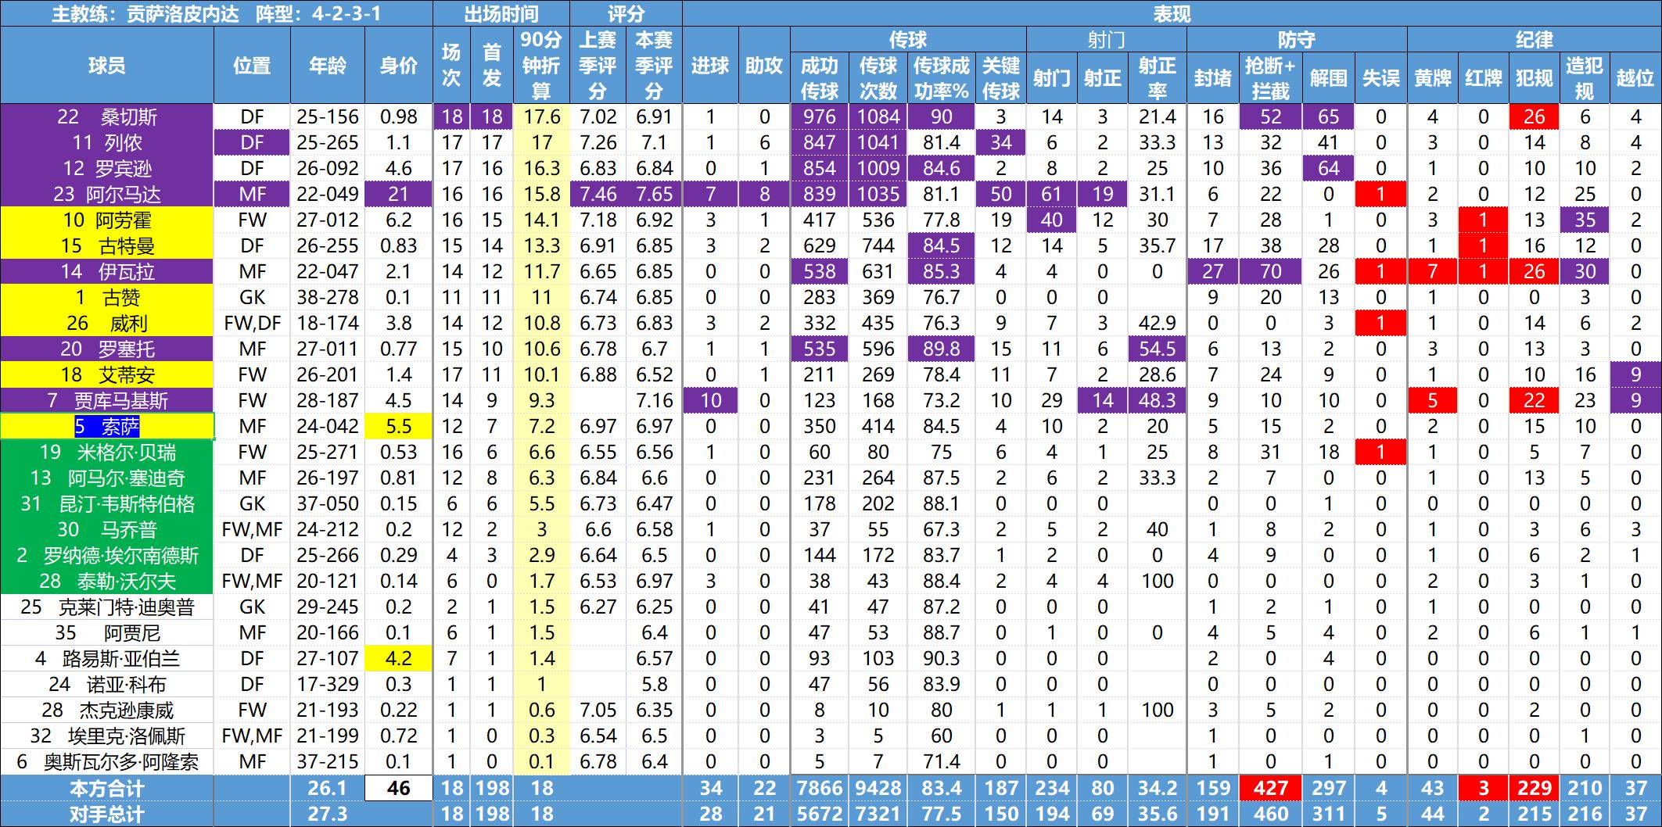This screenshot has width=1662, height=827.
Task: Select player name cell 6 奥斯瓦尔多·阿隆索
Action: pyautogui.click(x=107, y=761)
